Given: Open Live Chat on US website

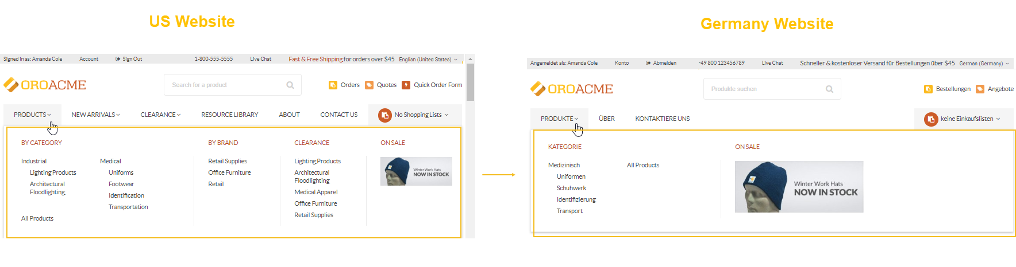Looking at the screenshot, I should pos(260,59).
